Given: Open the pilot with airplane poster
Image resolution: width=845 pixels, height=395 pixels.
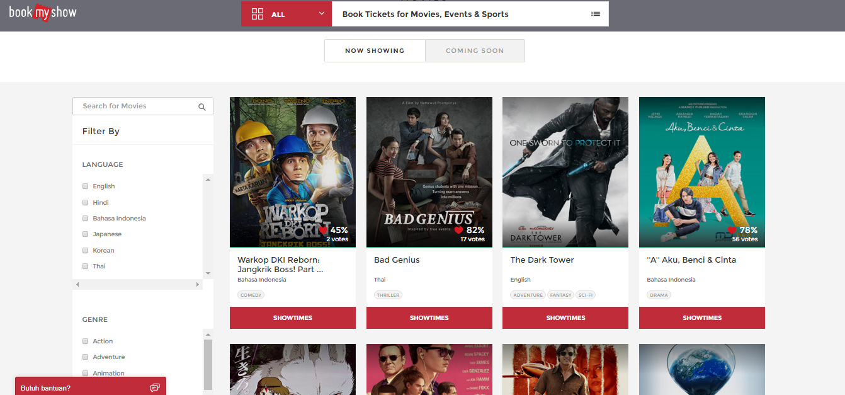Looking at the screenshot, I should 565,369.
